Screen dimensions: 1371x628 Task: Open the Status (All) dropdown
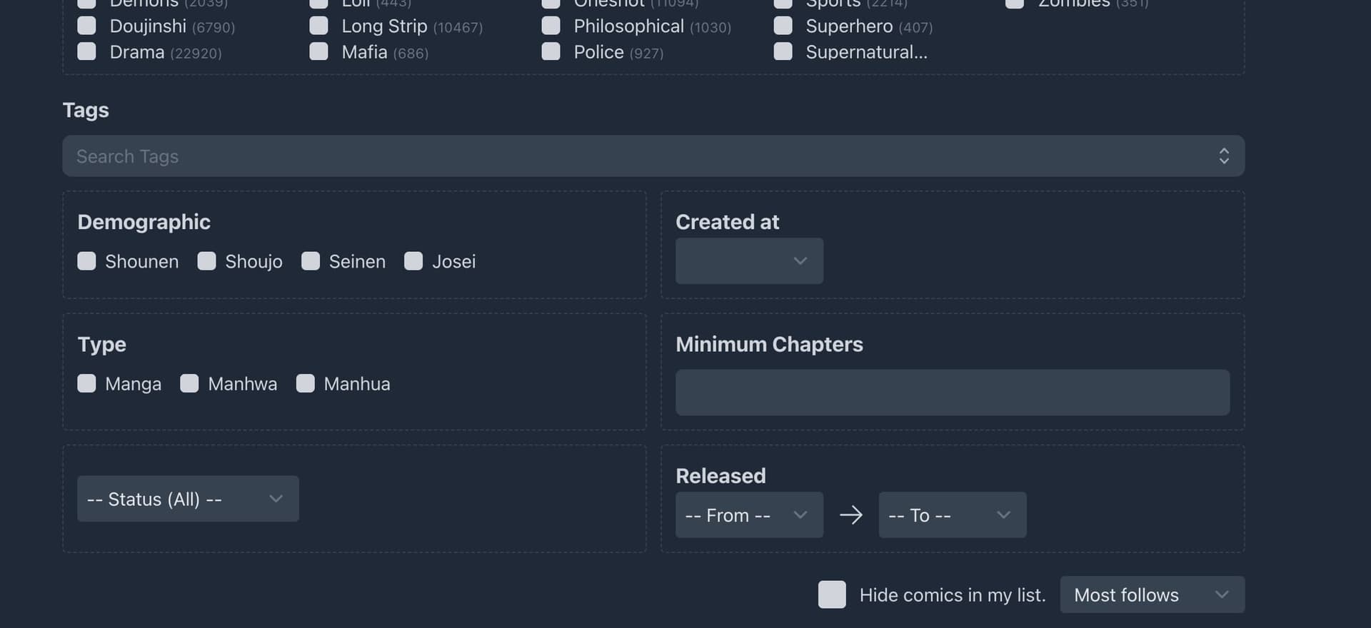[x=188, y=499]
